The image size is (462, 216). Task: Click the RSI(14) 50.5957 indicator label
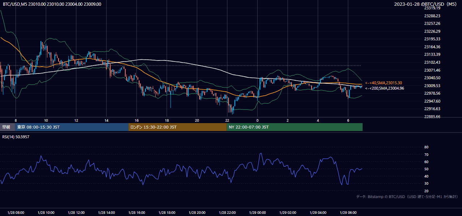click(16, 137)
